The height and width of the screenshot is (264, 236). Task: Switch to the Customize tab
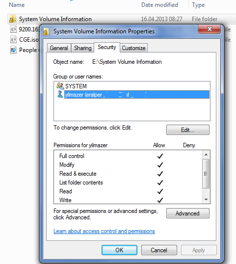pyautogui.click(x=133, y=48)
